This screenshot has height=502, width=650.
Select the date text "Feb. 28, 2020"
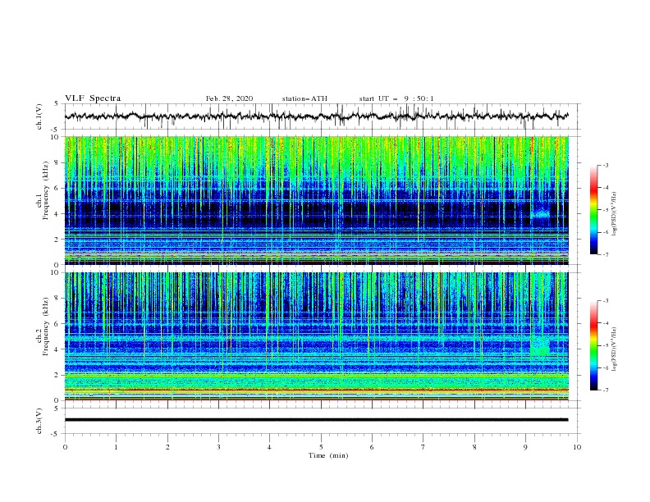point(229,98)
